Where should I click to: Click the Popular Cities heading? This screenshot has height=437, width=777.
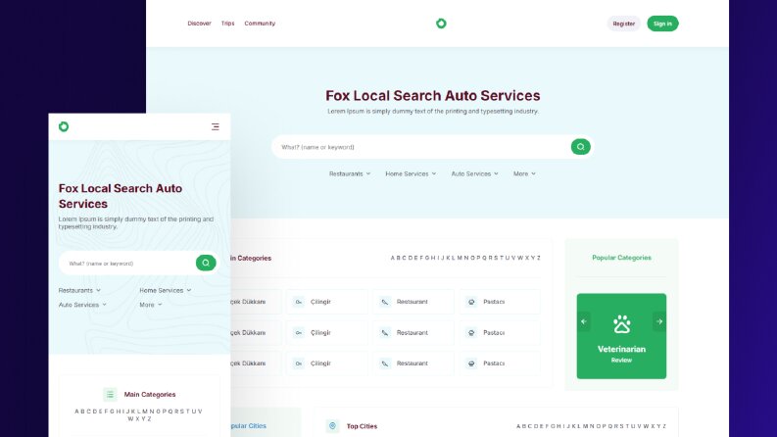point(249,425)
